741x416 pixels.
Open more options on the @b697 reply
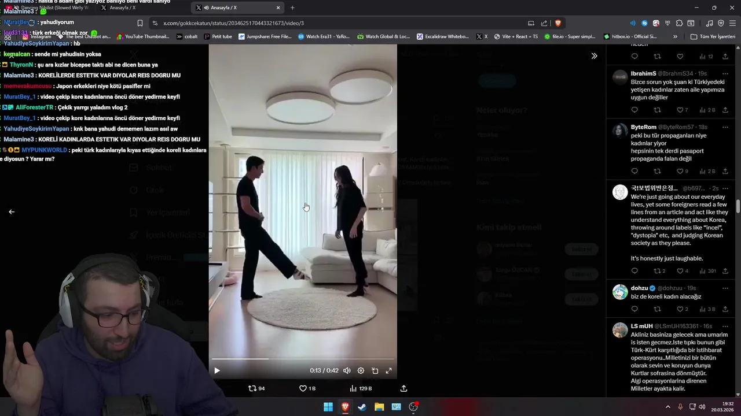(725, 188)
